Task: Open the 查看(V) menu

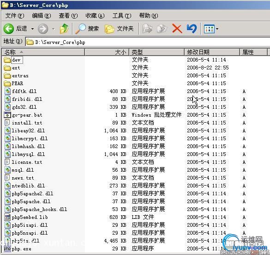Action: click(x=68, y=16)
